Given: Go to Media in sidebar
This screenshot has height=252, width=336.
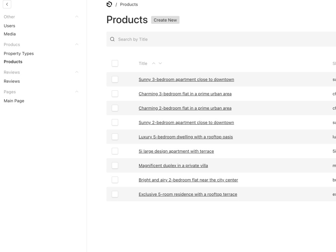Looking at the screenshot, I should pos(10,34).
